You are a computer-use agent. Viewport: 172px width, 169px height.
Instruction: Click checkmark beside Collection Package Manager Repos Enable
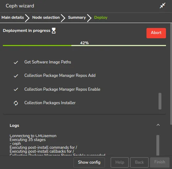tap(16, 89)
